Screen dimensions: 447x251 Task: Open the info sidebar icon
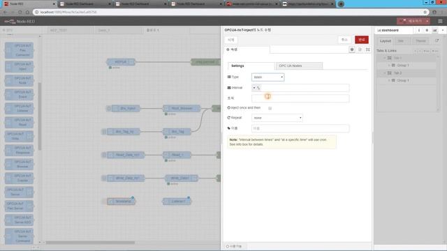point(419,30)
